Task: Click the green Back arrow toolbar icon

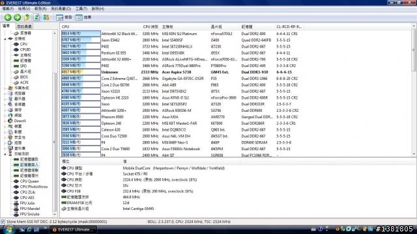Action: point(8,18)
